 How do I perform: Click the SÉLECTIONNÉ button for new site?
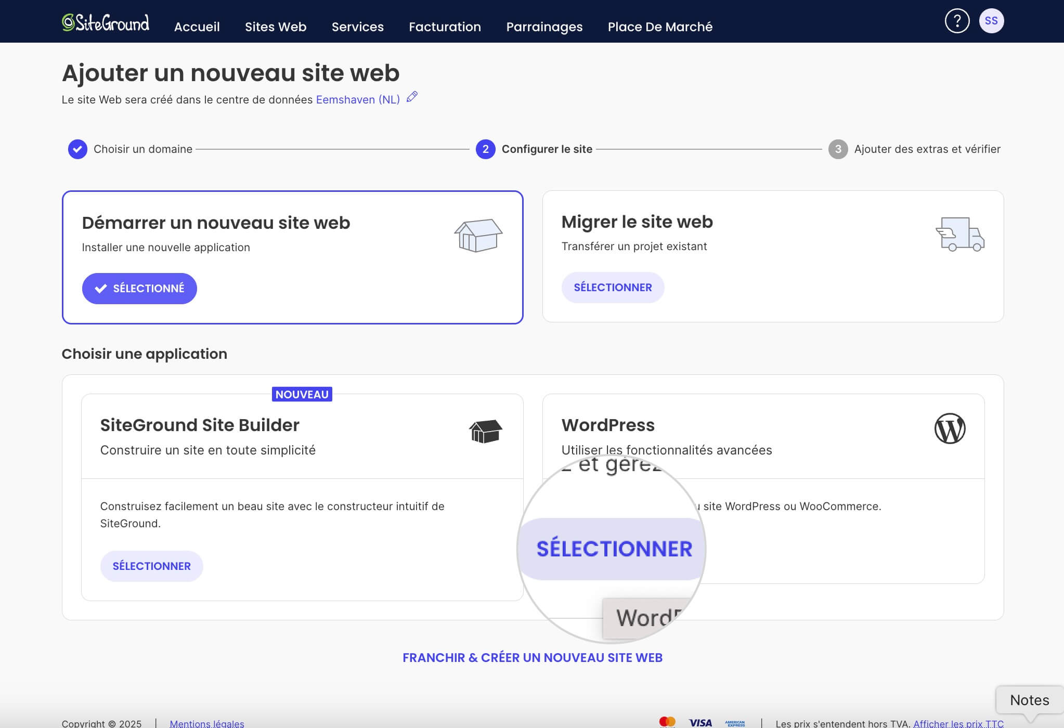139,289
